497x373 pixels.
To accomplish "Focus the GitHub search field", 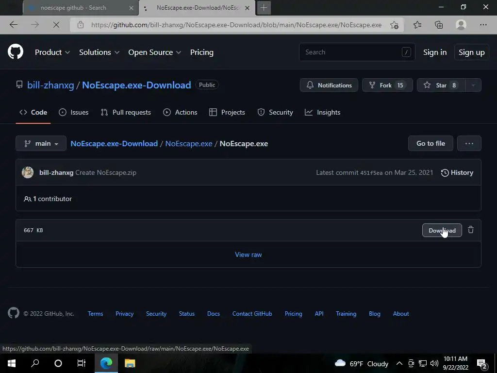I will pos(357,52).
